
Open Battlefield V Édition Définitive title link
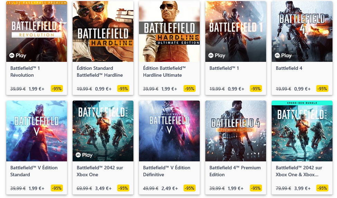point(167,171)
